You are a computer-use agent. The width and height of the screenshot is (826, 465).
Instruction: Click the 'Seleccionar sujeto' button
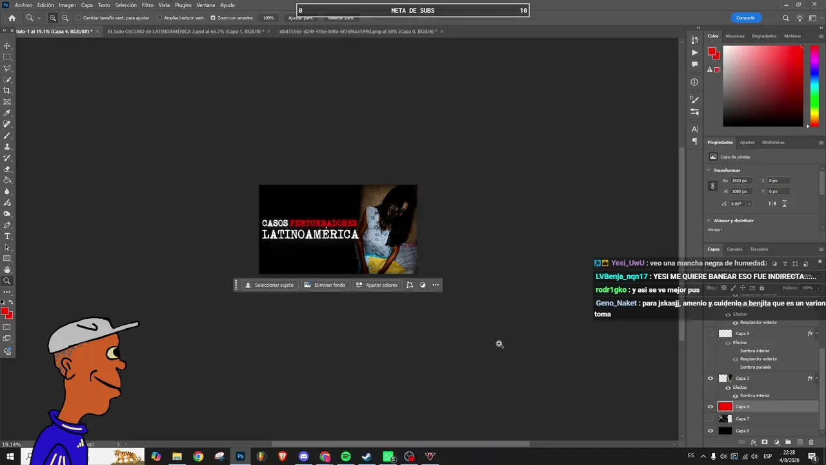[269, 285]
